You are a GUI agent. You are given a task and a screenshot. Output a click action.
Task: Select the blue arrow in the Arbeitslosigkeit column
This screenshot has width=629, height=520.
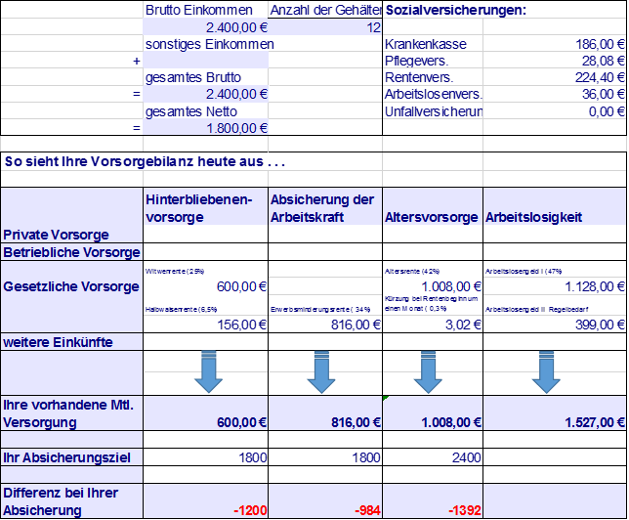pyautogui.click(x=546, y=371)
